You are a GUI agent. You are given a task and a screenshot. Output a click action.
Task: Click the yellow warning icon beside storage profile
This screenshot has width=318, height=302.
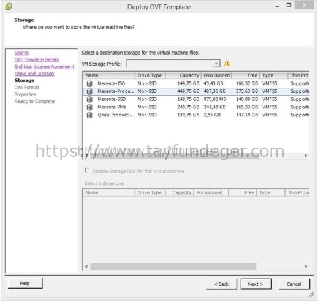click(x=227, y=64)
